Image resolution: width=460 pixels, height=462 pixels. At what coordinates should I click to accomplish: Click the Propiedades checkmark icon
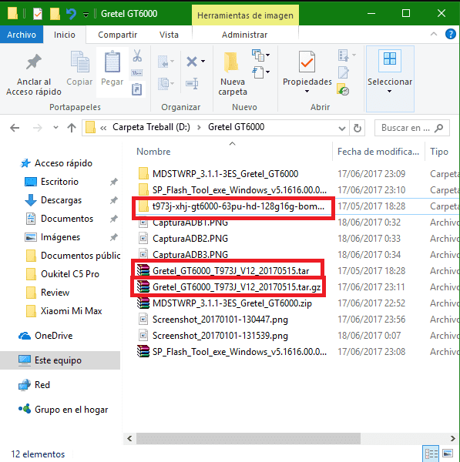pyautogui.click(x=307, y=62)
